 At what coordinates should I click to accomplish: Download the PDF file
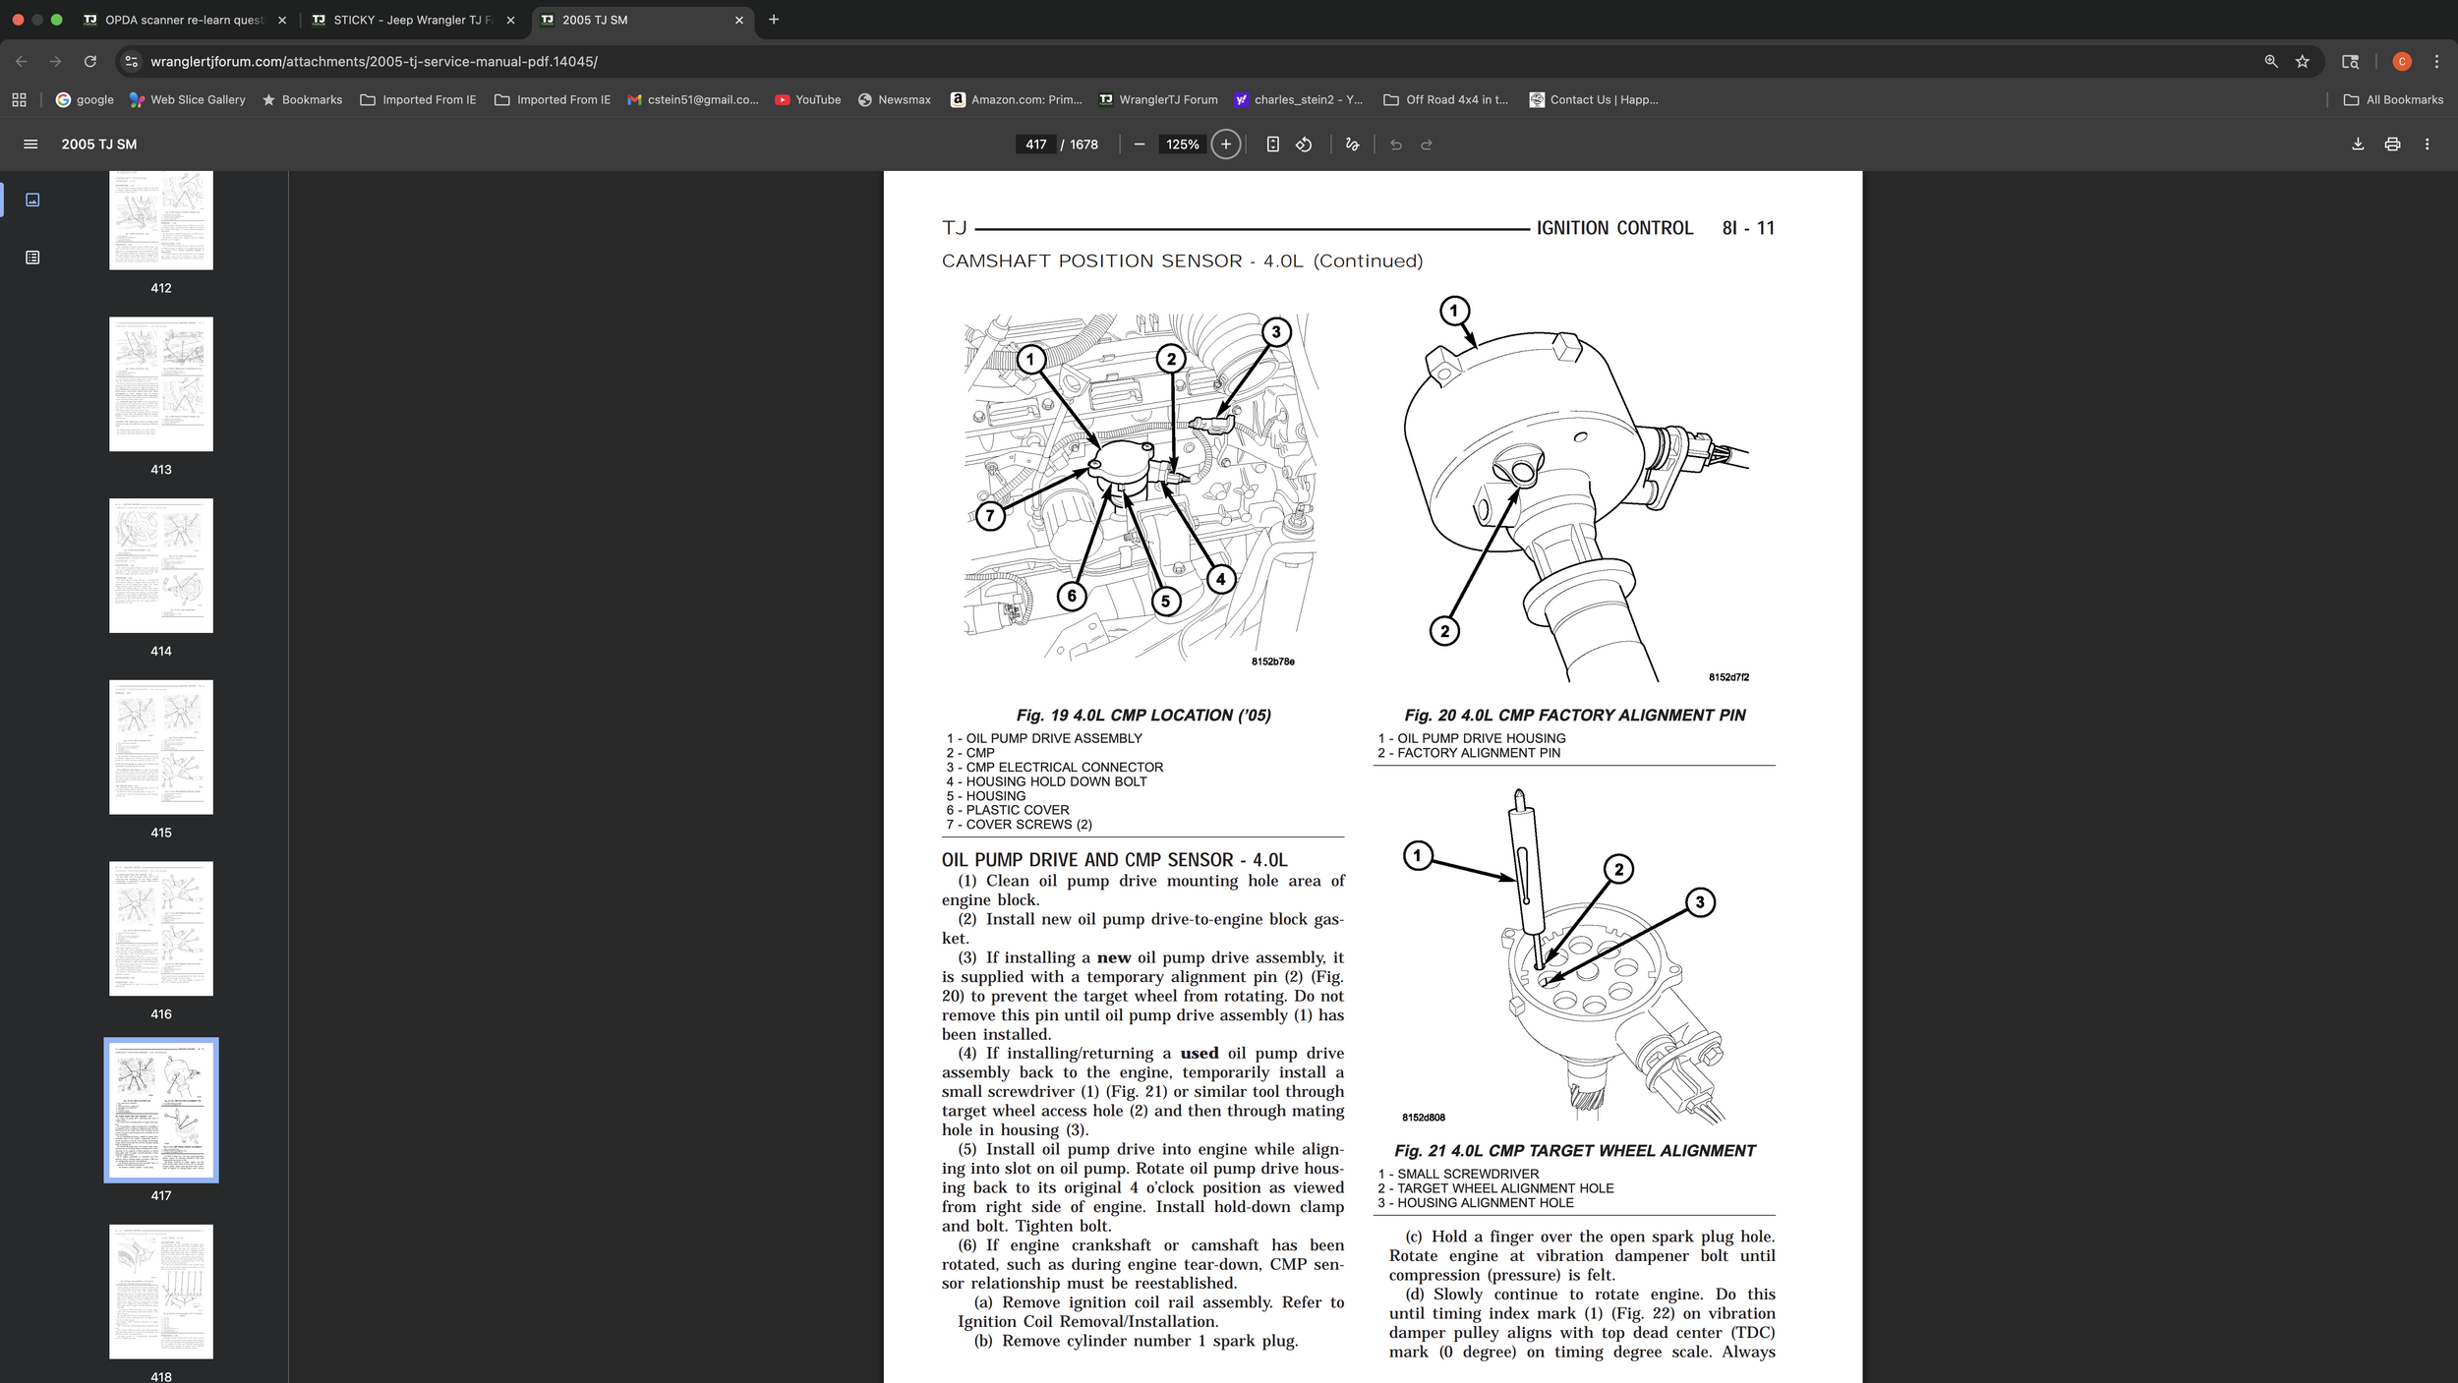click(2358, 144)
